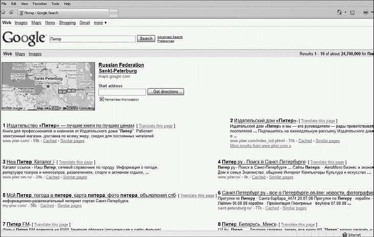Viewport: 374px width, 237px height.
Task: Open the Home button dropdown arrow
Action: pos(345,12)
